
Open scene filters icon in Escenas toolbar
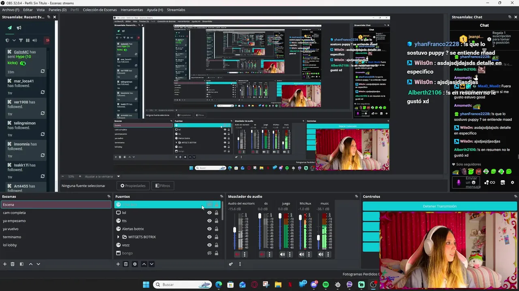coord(21,264)
